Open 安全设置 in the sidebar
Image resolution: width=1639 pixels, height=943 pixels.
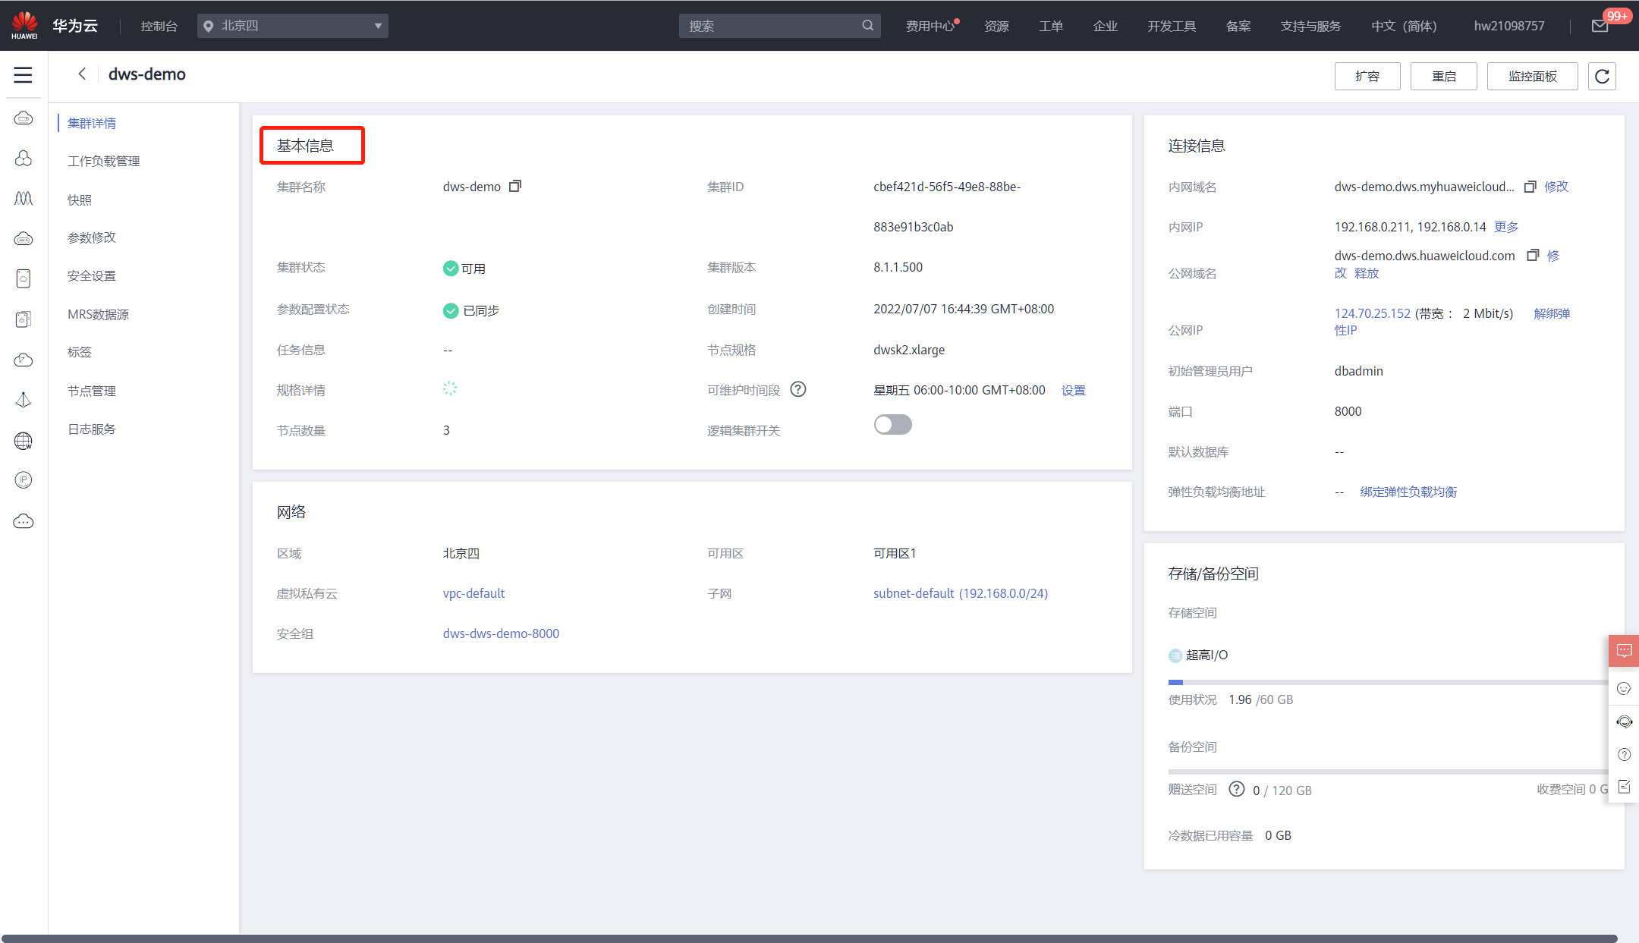coord(92,275)
